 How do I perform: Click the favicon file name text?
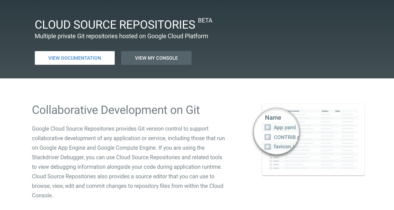pyautogui.click(x=284, y=147)
